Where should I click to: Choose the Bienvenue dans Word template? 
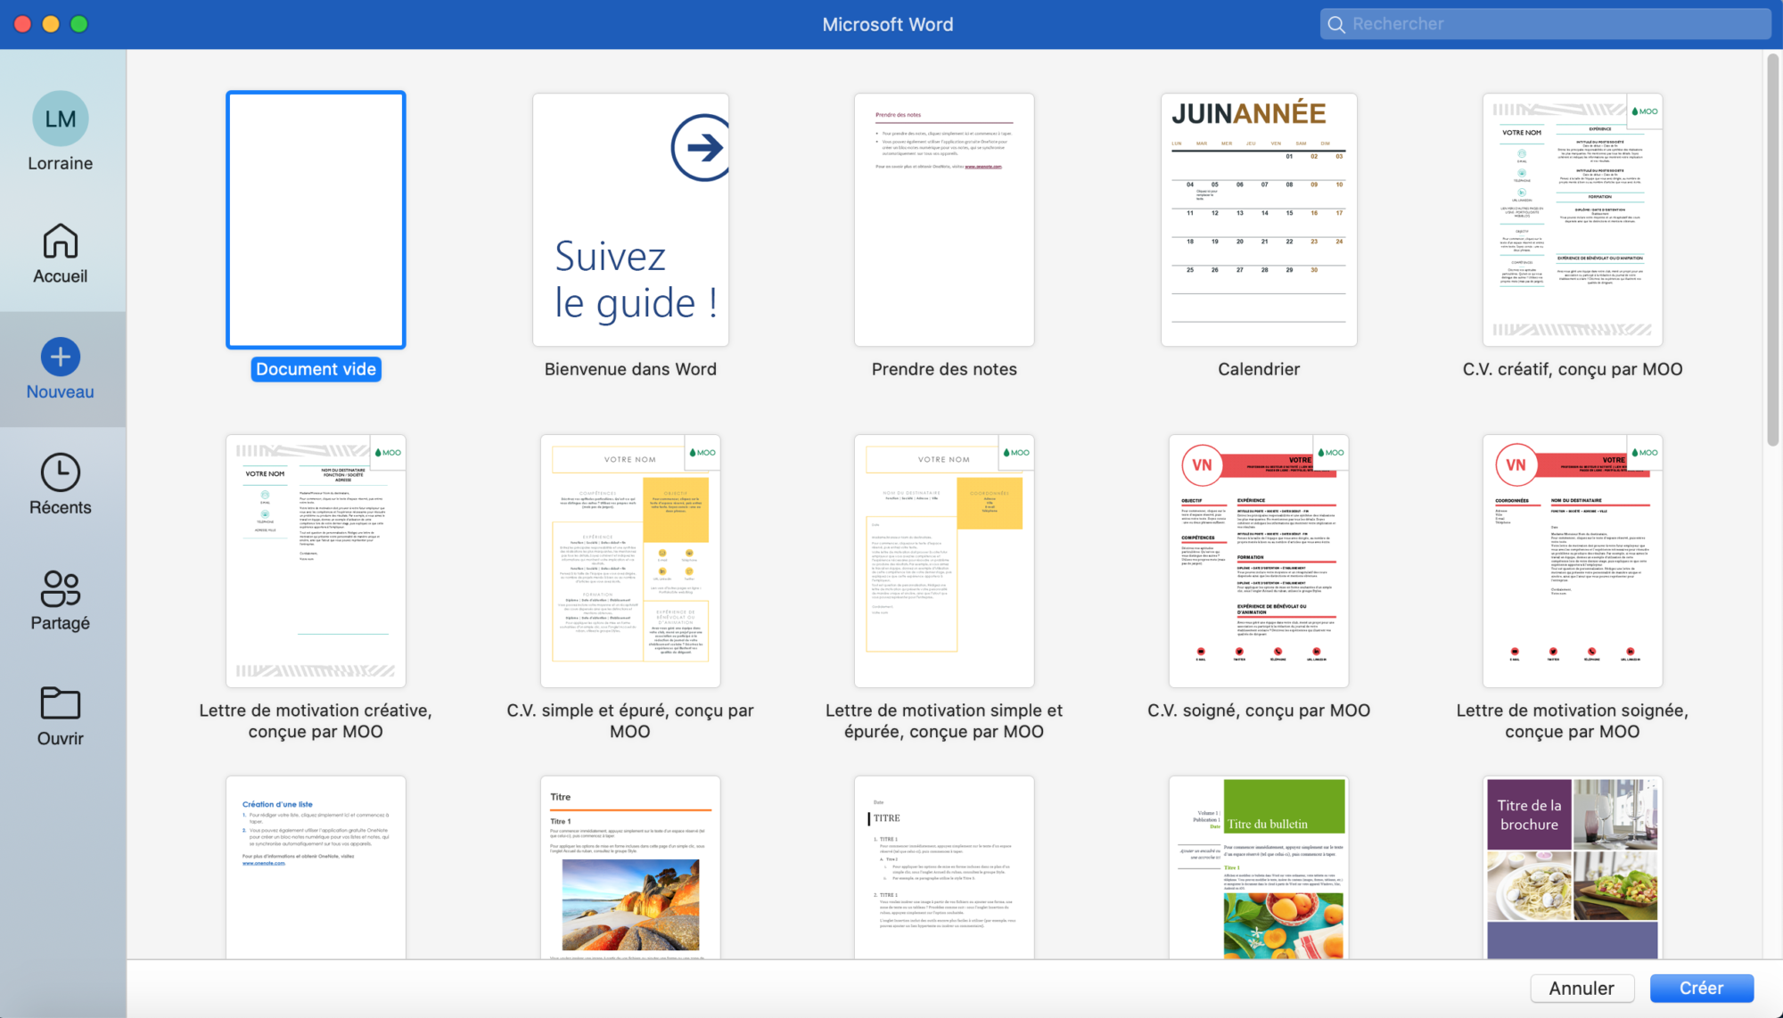coord(630,219)
